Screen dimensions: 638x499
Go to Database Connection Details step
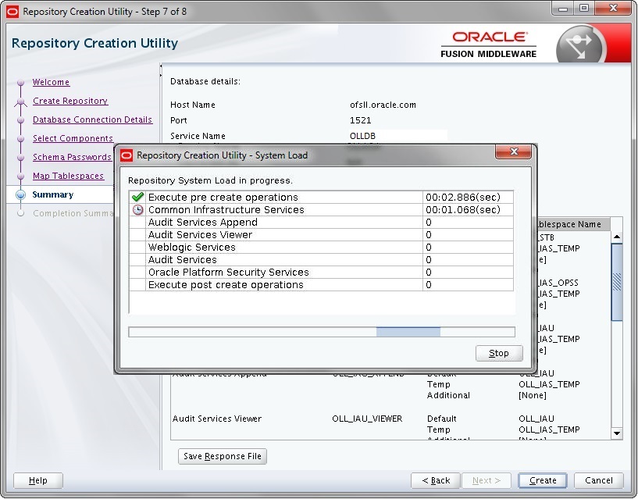point(92,119)
